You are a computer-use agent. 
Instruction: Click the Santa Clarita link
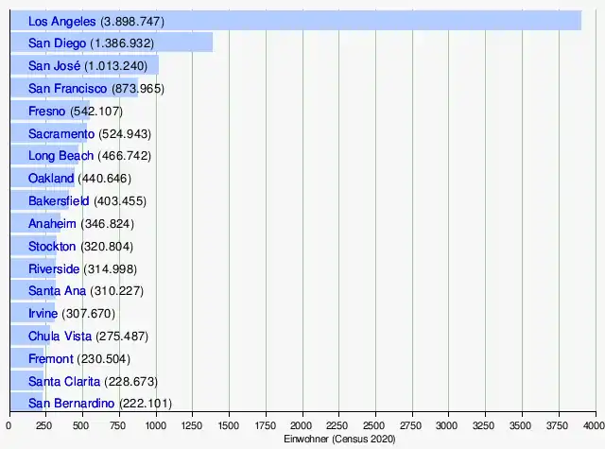[64, 382]
